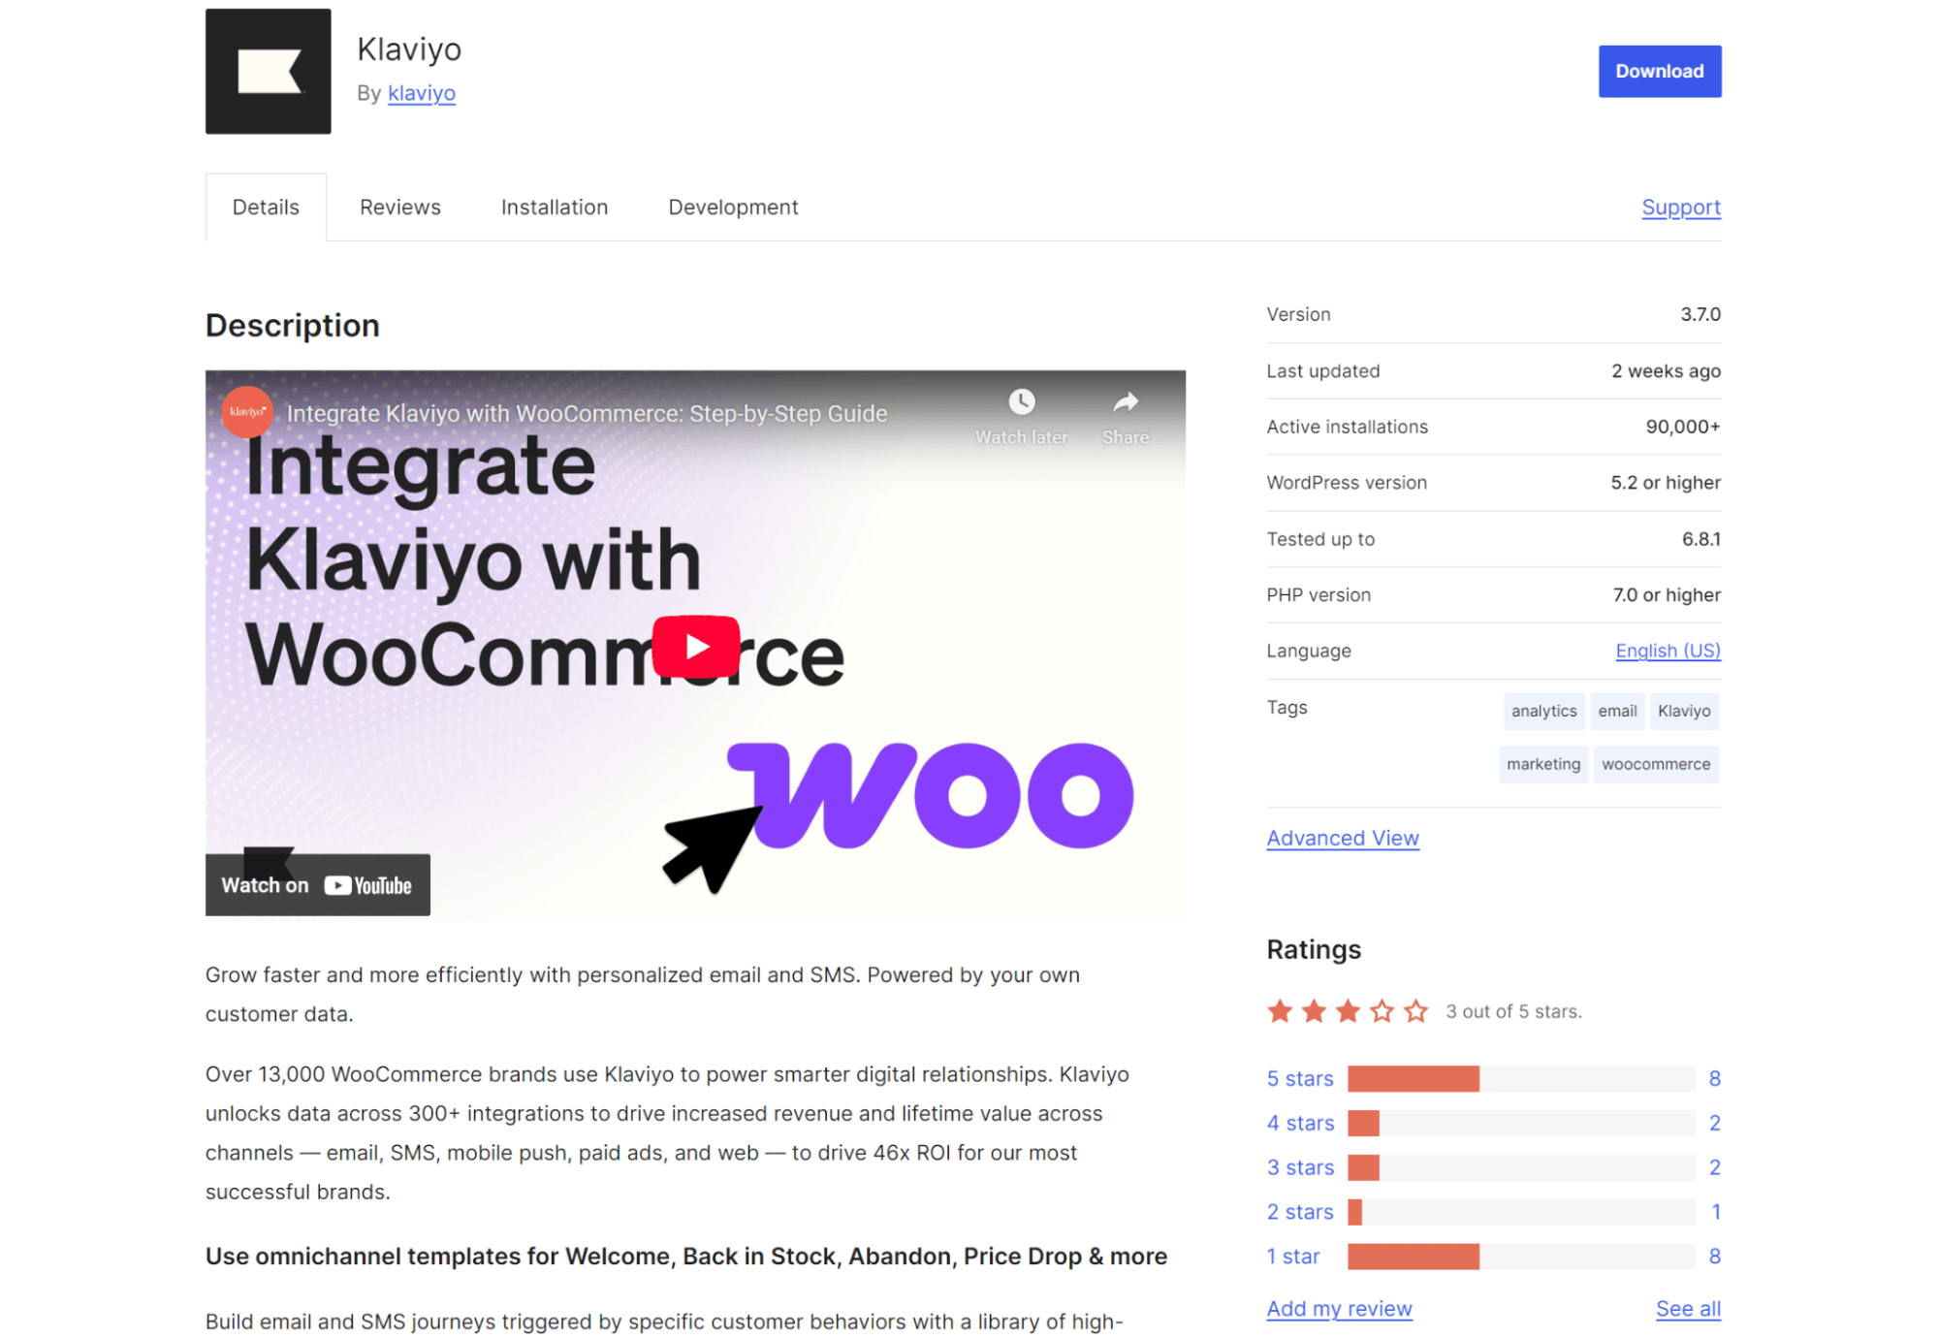The width and height of the screenshot is (1938, 1338).
Task: Filter reviews by 3 stars link
Action: tap(1300, 1167)
